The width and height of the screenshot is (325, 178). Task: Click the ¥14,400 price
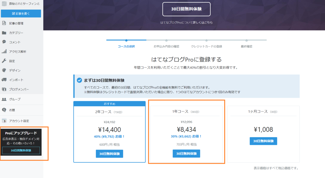[109, 130]
